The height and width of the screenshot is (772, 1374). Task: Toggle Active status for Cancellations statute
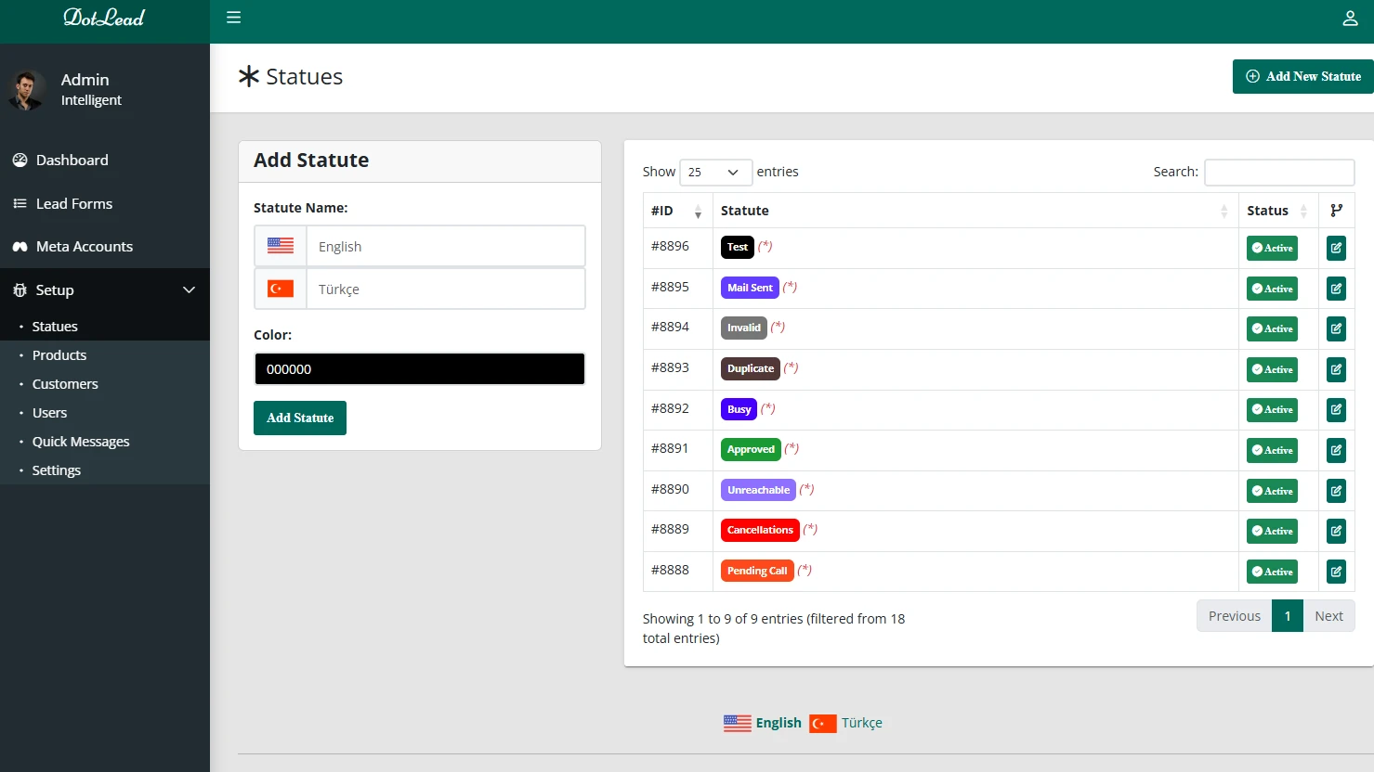(1272, 531)
